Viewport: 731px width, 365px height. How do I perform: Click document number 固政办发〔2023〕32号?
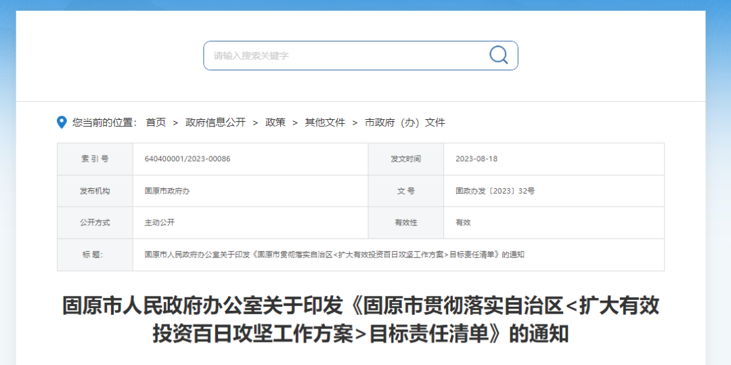pos(495,191)
